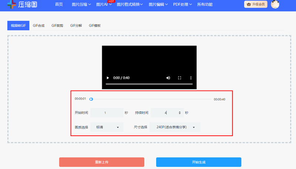Open the 图片编辑 menu
Screen dimensions: 296x169
coord(158,4)
